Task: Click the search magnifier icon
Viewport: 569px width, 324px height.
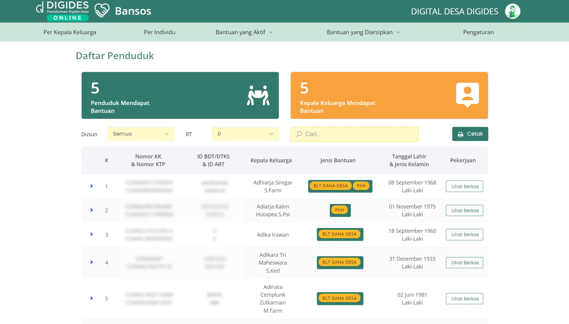Action: click(x=299, y=134)
